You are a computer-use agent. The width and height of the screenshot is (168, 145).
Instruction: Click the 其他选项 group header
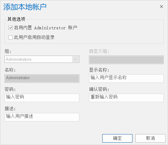click(16, 19)
